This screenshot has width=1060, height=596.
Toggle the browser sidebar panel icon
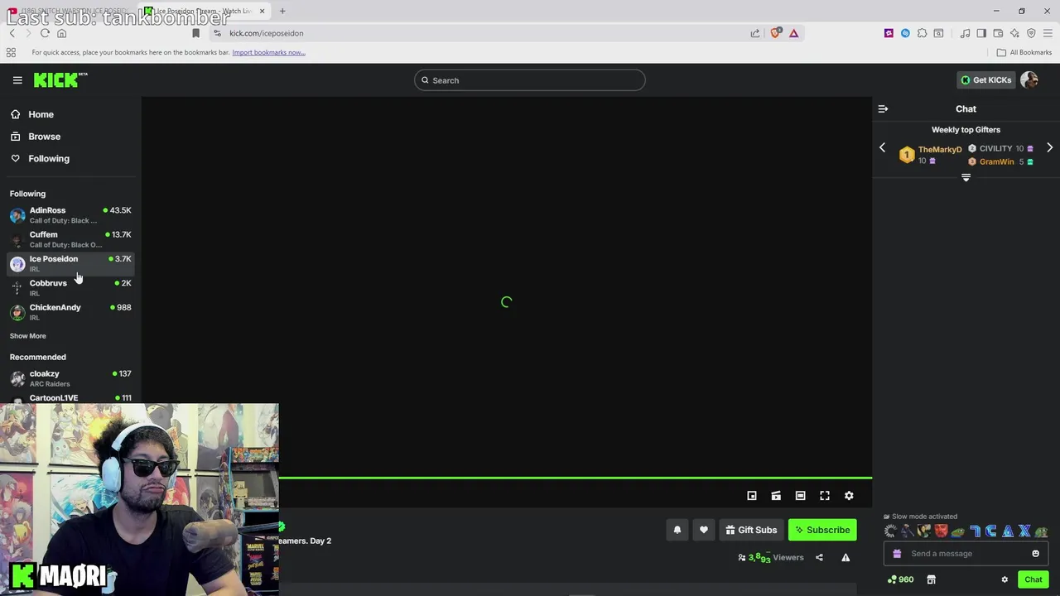[981, 33]
